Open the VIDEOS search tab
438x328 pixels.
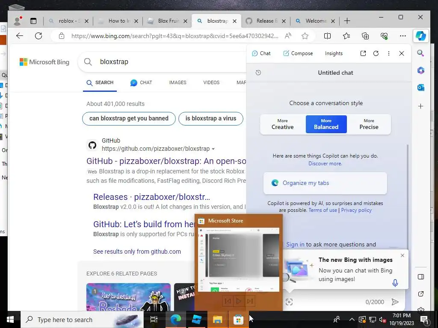click(211, 82)
